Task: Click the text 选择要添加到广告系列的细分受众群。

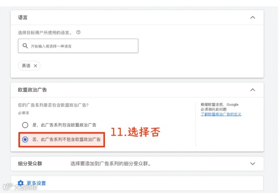Action: (x=111, y=164)
